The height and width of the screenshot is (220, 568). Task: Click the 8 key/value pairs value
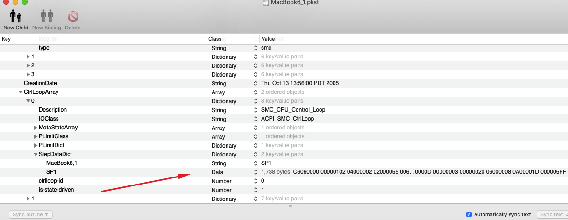pos(282,101)
